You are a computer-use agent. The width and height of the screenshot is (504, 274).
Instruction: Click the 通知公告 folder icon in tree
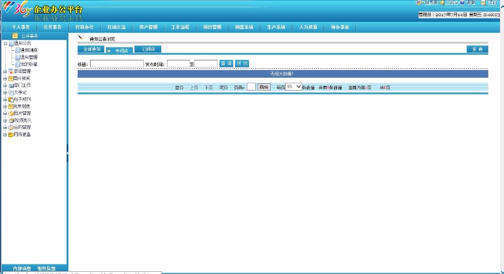11,43
